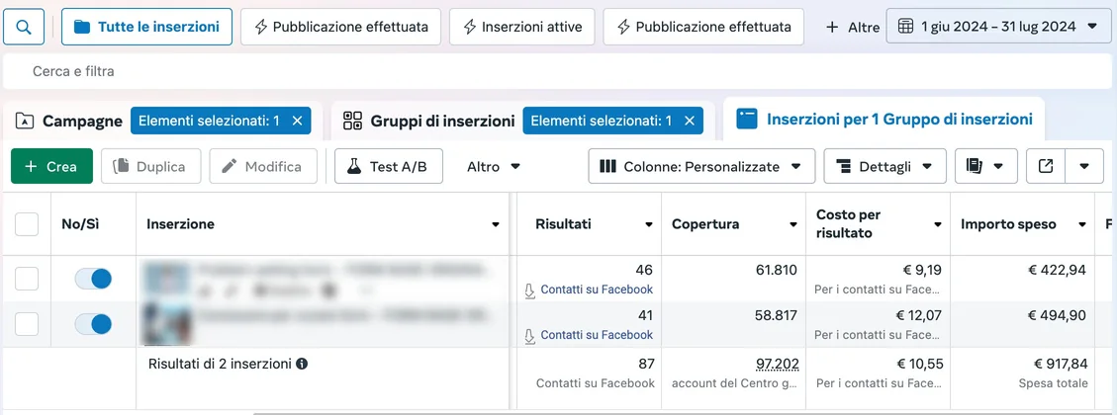Click the total coverage value 97.202
Screen dimensions: 1117x415
pyautogui.click(x=778, y=365)
